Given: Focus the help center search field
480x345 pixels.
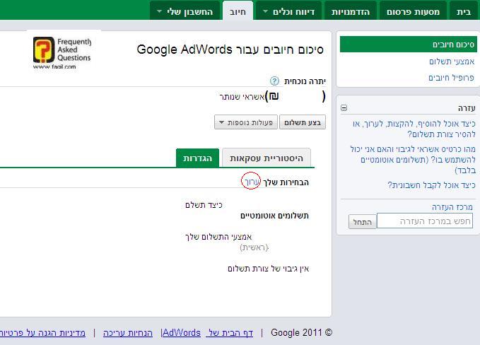Looking at the screenshot, I should (424, 222).
